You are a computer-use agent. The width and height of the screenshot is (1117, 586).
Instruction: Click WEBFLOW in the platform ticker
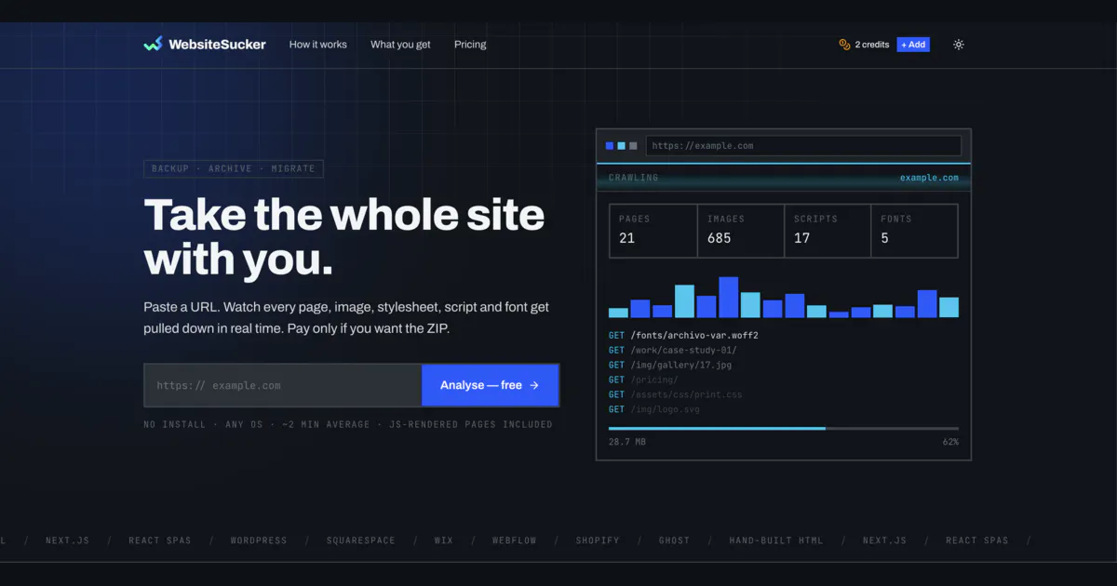click(x=514, y=540)
